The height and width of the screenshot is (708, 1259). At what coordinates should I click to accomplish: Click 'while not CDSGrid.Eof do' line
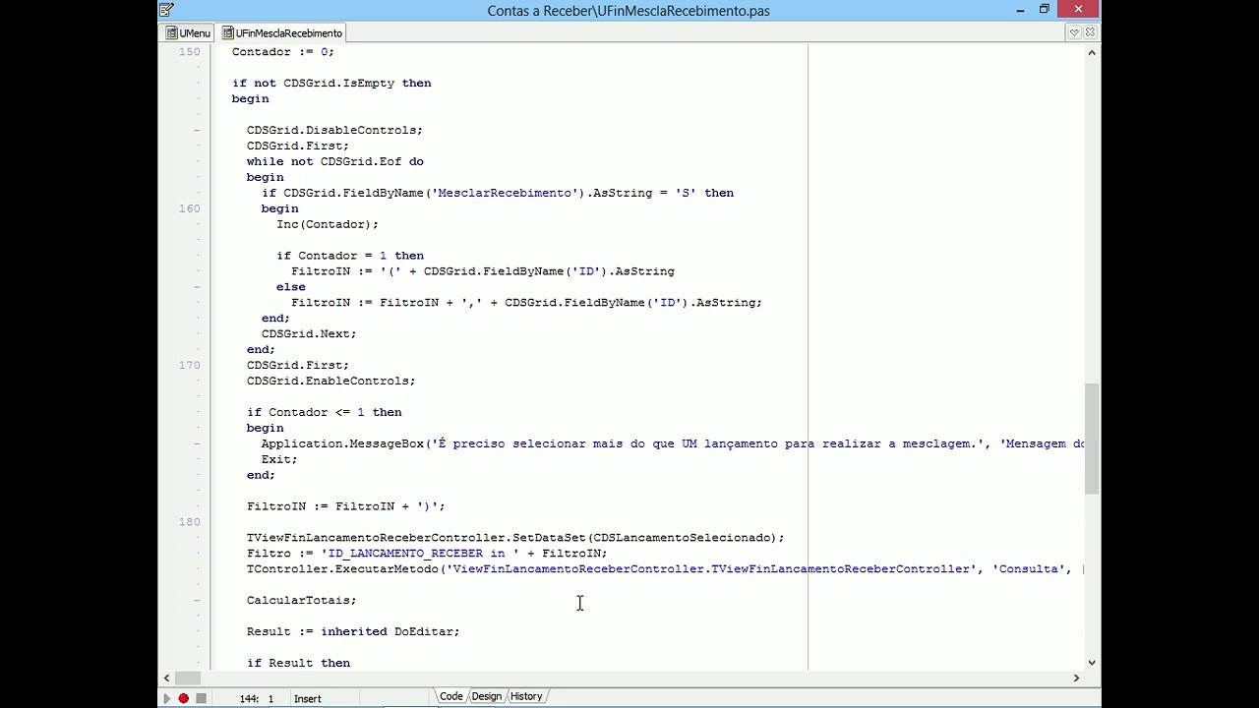[x=335, y=161]
